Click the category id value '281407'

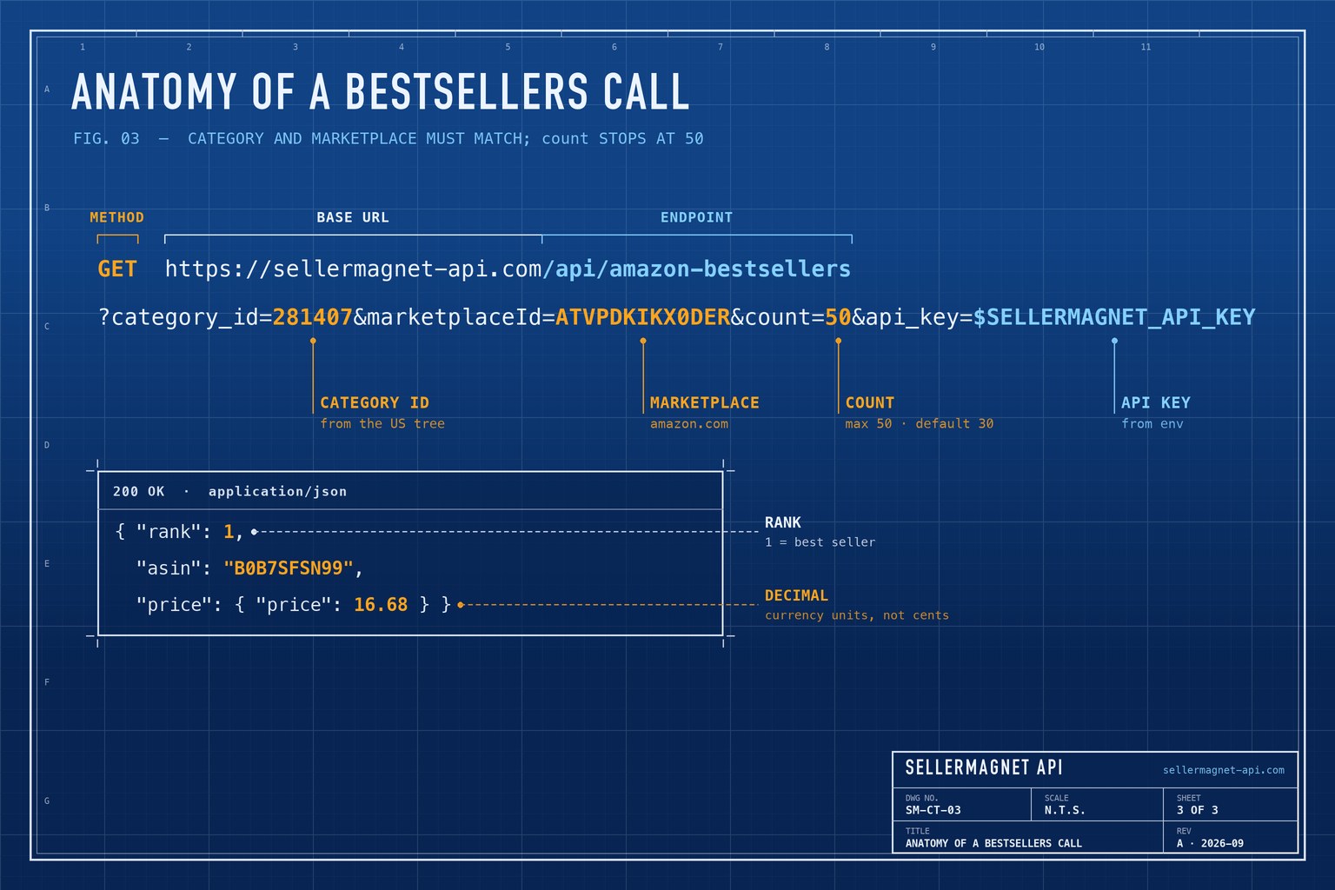click(x=313, y=317)
